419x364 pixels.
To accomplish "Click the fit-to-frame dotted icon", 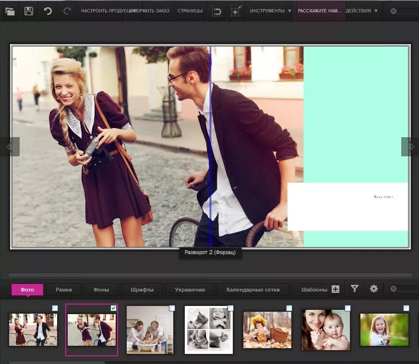I will click(236, 11).
